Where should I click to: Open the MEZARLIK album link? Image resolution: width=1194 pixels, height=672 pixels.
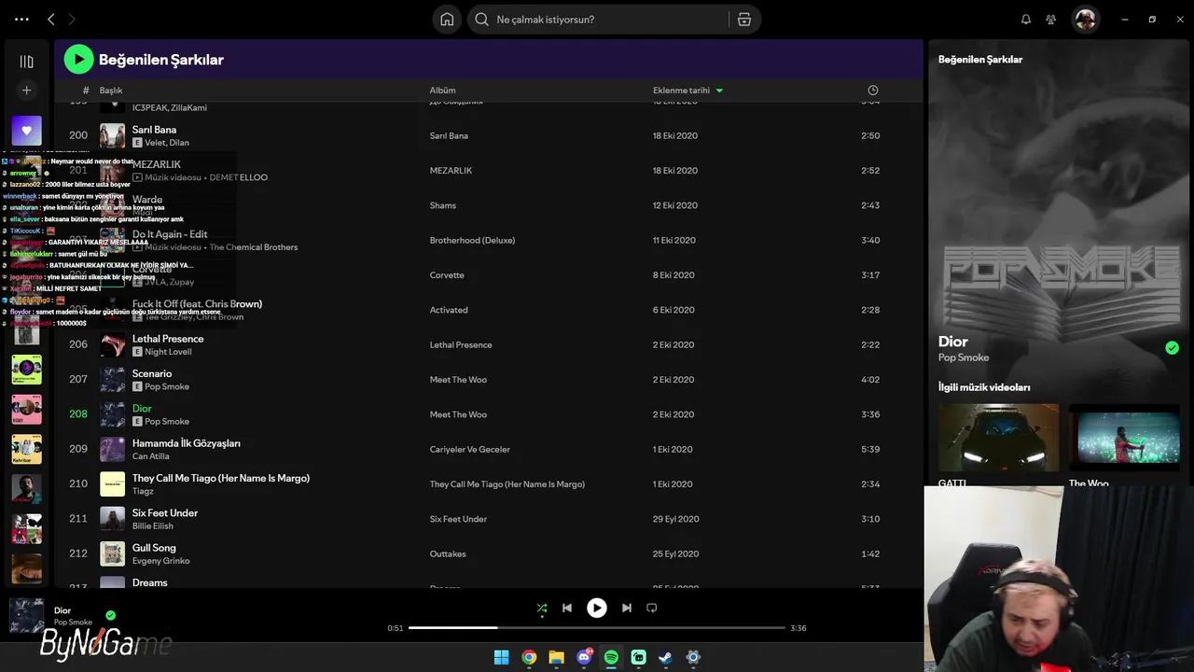tap(451, 171)
